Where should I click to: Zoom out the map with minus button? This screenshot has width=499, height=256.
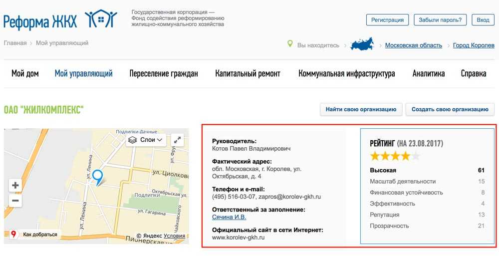click(x=15, y=201)
